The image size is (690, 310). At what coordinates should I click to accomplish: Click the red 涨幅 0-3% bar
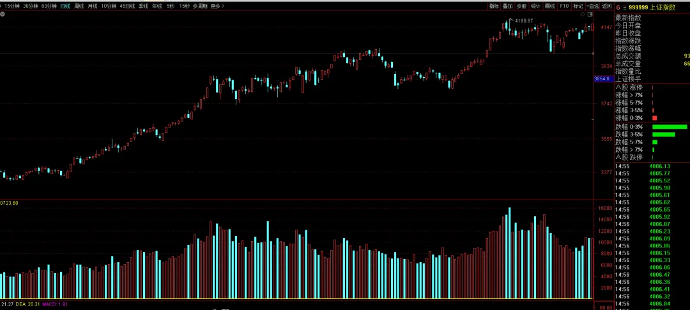pyautogui.click(x=654, y=118)
